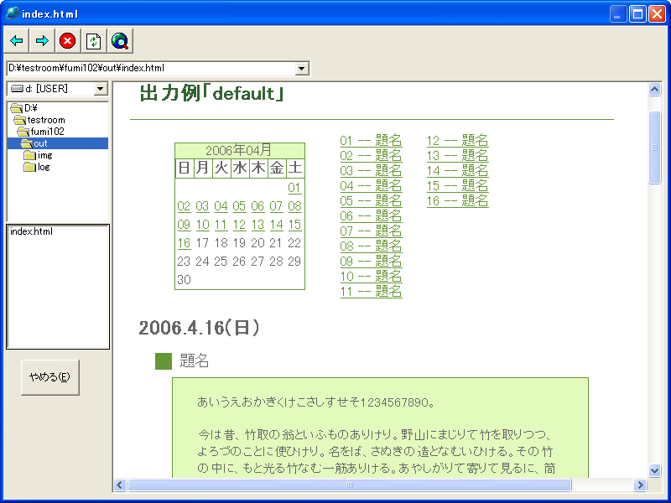Go back with the left arrow icon
Image resolution: width=671 pixels, height=503 pixels.
tap(16, 41)
